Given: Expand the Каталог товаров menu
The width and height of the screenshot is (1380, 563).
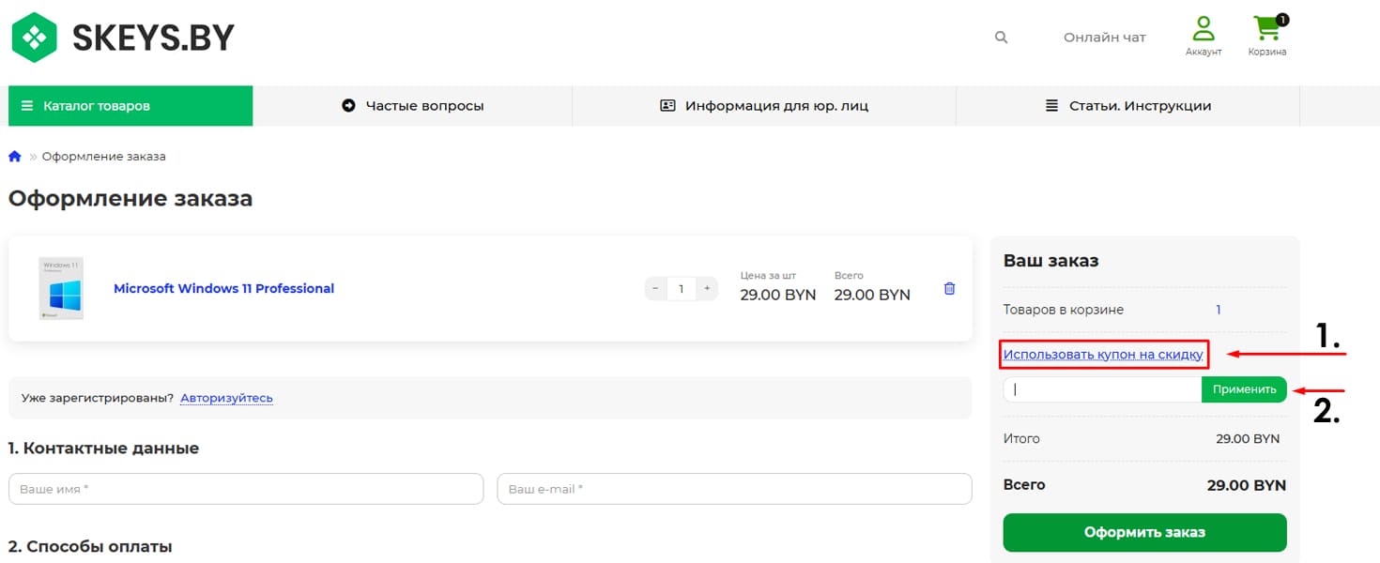Looking at the screenshot, I should (x=130, y=106).
